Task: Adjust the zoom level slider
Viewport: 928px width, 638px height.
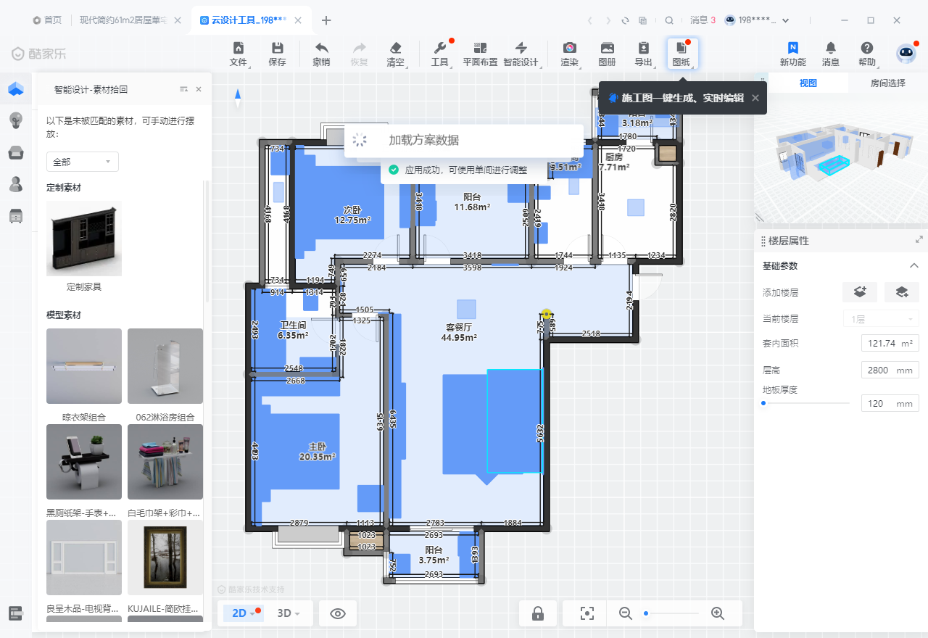Action: click(x=646, y=613)
